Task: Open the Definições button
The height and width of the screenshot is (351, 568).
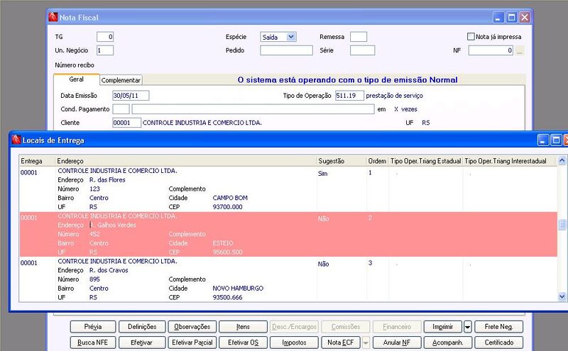Action: coord(142,327)
